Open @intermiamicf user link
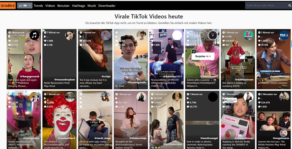 tap(209, 76)
